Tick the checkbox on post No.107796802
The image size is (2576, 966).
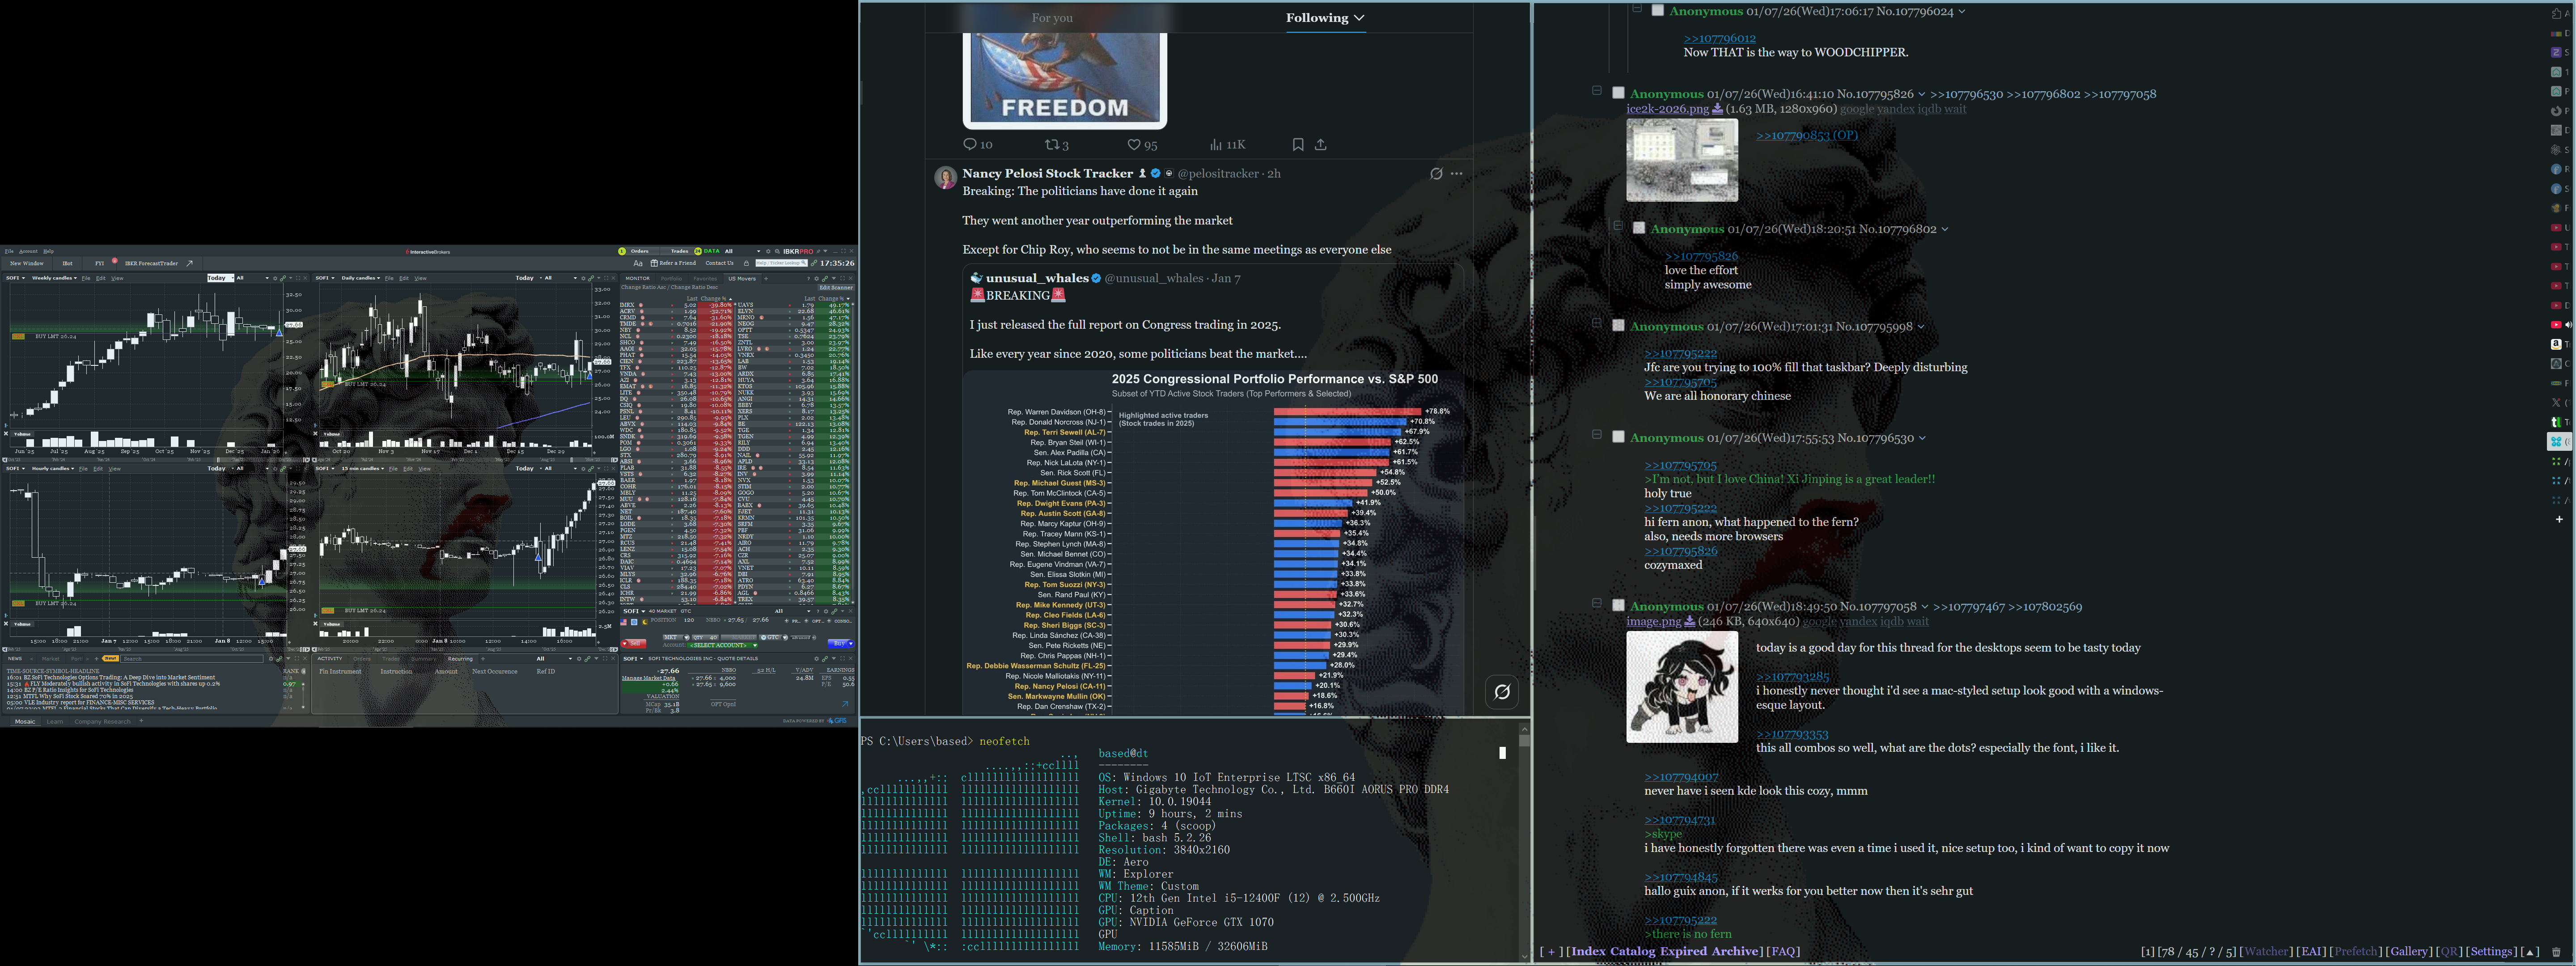tap(1638, 228)
